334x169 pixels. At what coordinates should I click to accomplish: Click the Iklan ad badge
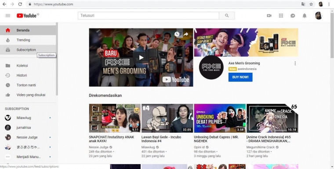click(232, 69)
